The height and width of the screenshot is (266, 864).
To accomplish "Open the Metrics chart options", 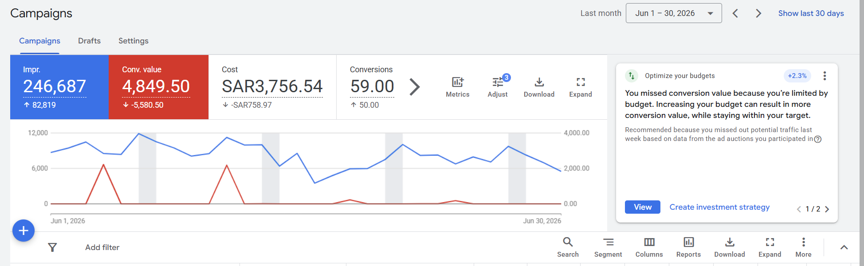I will point(457,87).
